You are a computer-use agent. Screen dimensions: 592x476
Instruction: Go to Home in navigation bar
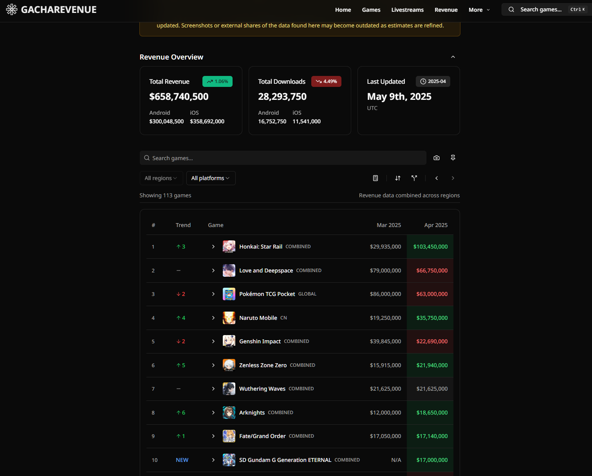pyautogui.click(x=343, y=10)
